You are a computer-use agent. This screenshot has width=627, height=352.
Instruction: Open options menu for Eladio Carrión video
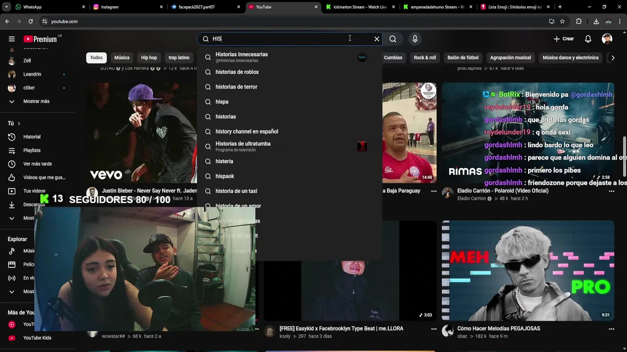point(612,191)
